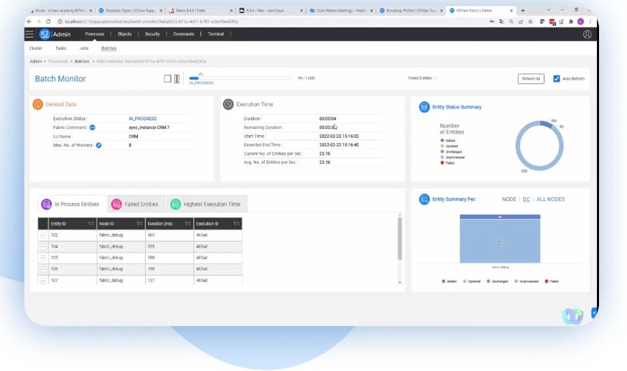Toggle Added in node summary legend
Viewport: 627px width, 371px height.
tap(449, 282)
